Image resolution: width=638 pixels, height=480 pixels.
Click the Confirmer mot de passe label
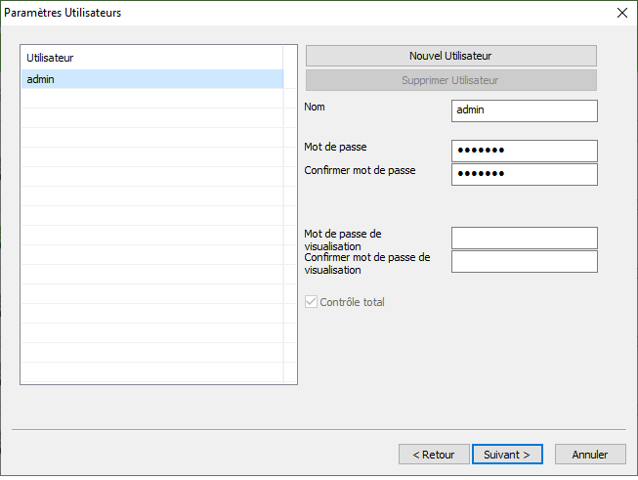[x=360, y=170]
